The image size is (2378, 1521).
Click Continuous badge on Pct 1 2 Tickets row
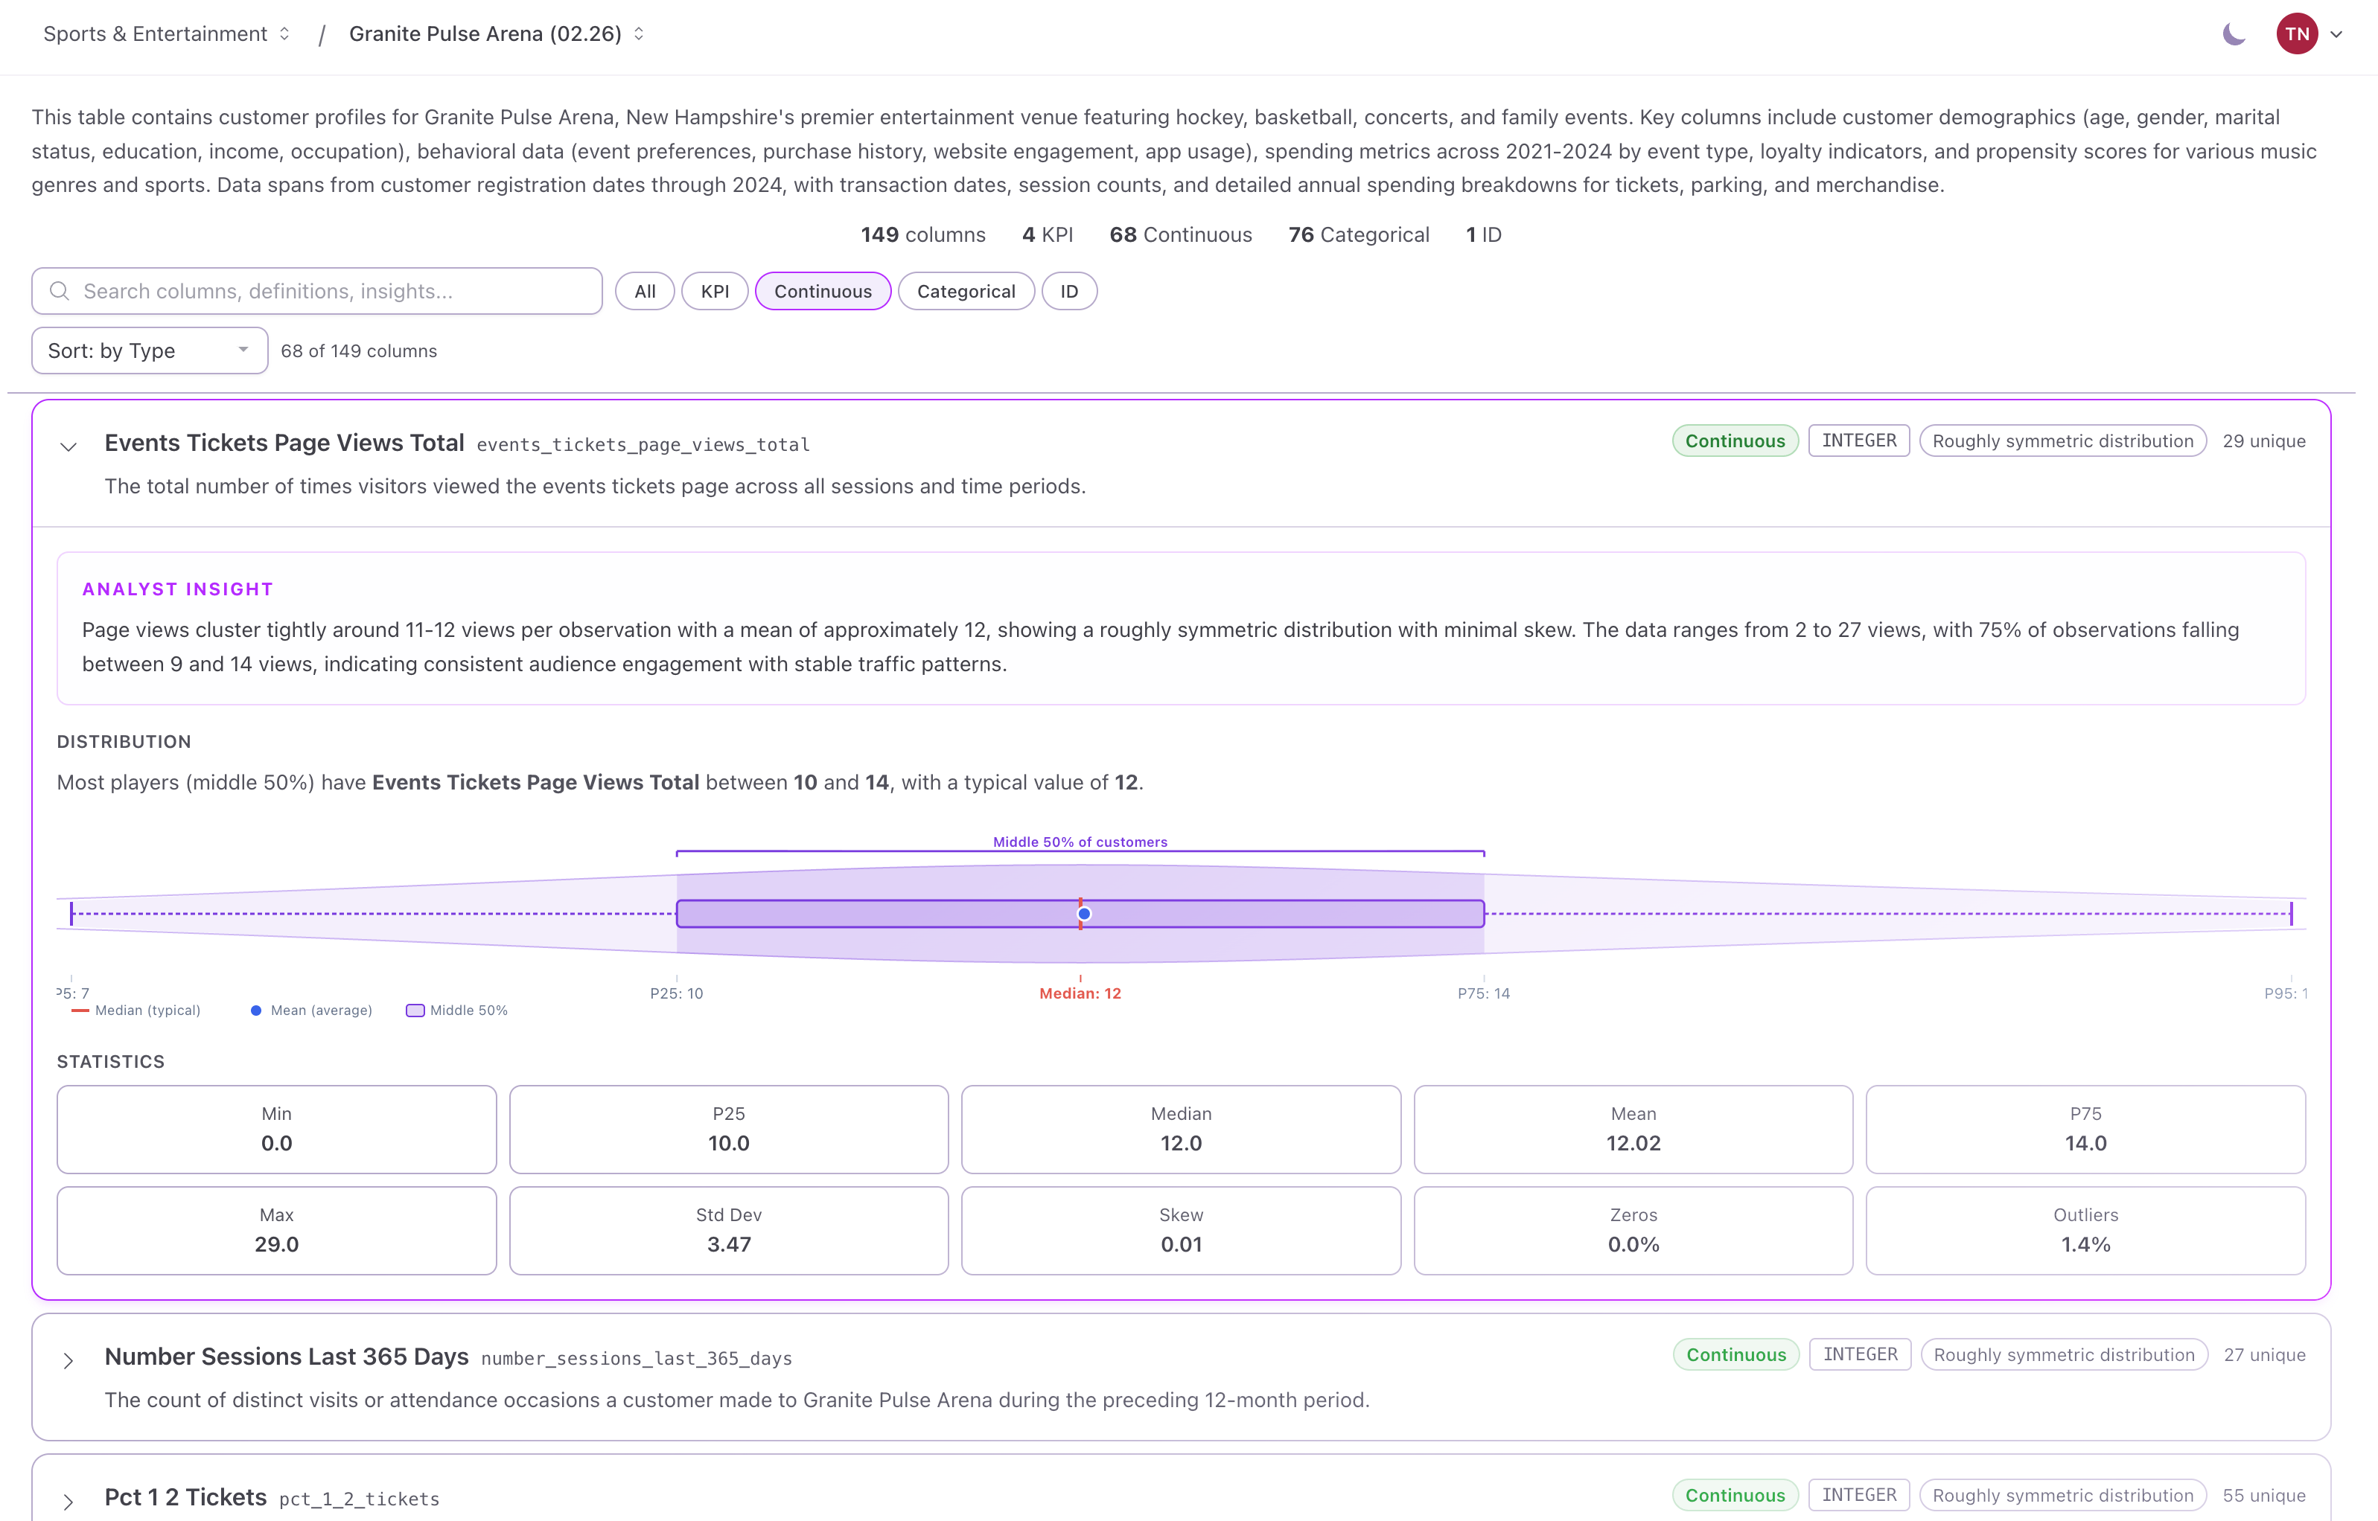(1735, 1495)
